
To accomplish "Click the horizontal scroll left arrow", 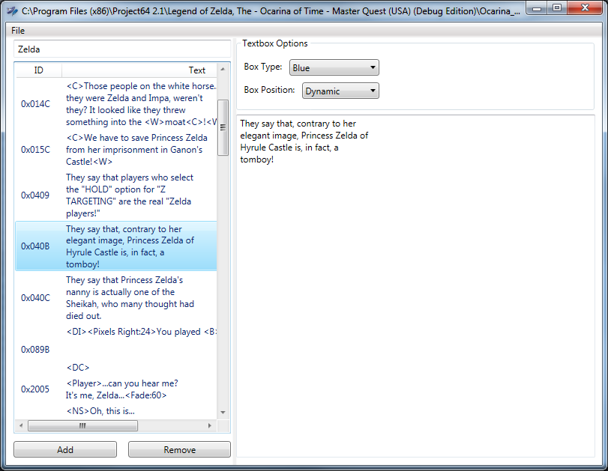I will [21, 425].
